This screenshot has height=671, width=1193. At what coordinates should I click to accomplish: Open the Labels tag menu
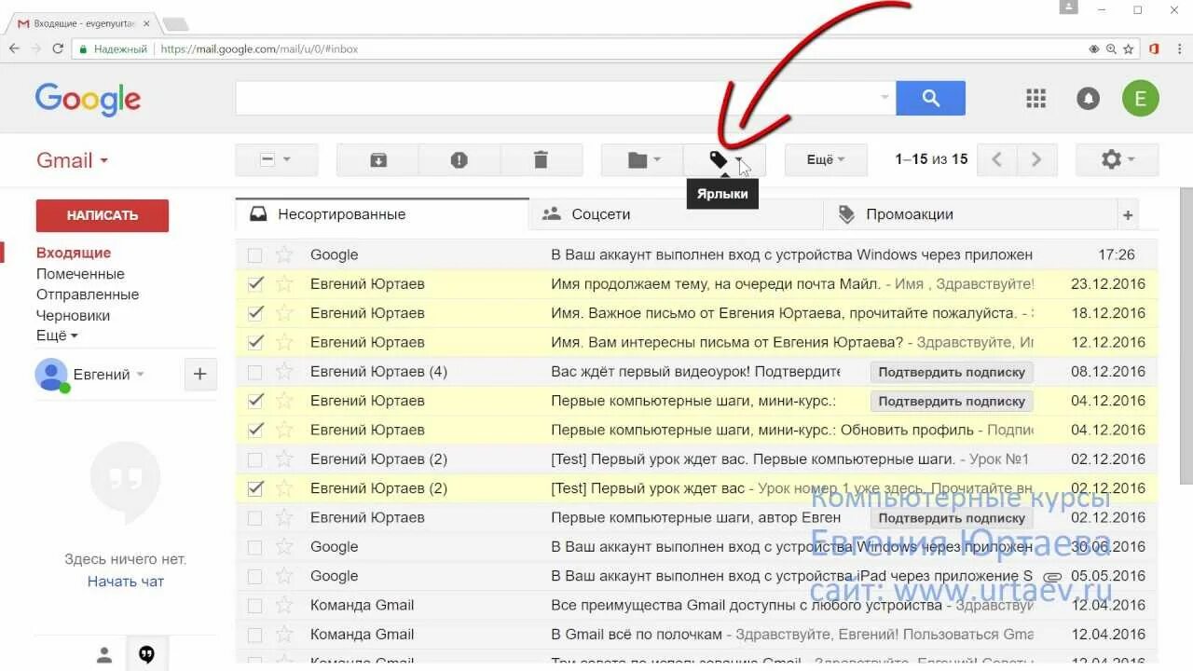[x=724, y=160]
